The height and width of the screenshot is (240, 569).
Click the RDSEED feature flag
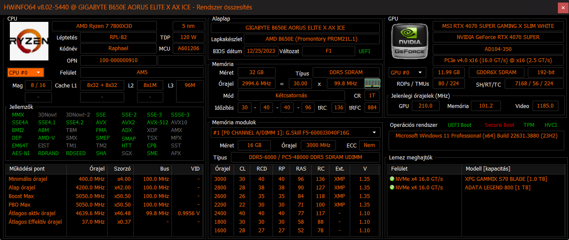[76, 153]
